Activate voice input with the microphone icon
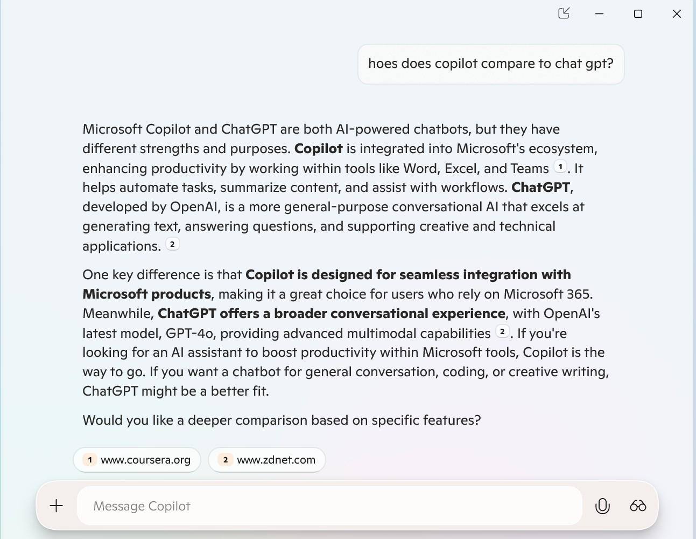 602,506
